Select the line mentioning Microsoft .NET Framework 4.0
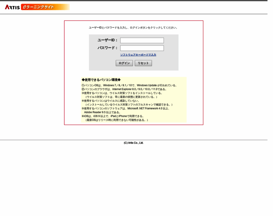Viewport: 273px width, 216px height. coord(126,108)
